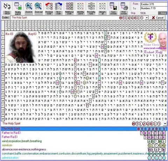This screenshot has width=168, height=161.
Task: Click the To field showing Numbers 7:19
Action: pos(154,8)
